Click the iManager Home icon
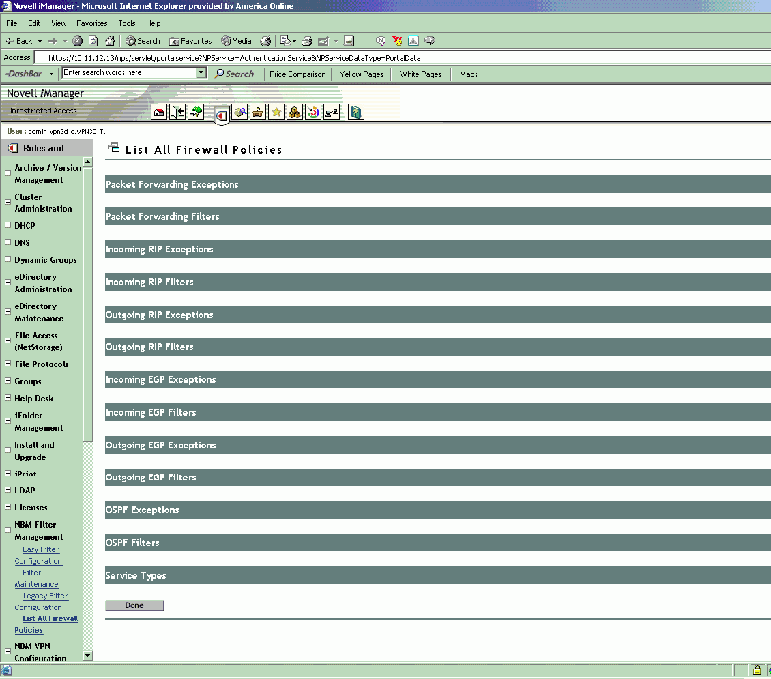 (x=159, y=113)
